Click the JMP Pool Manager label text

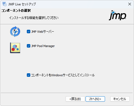pyautogui.click(x=43, y=46)
